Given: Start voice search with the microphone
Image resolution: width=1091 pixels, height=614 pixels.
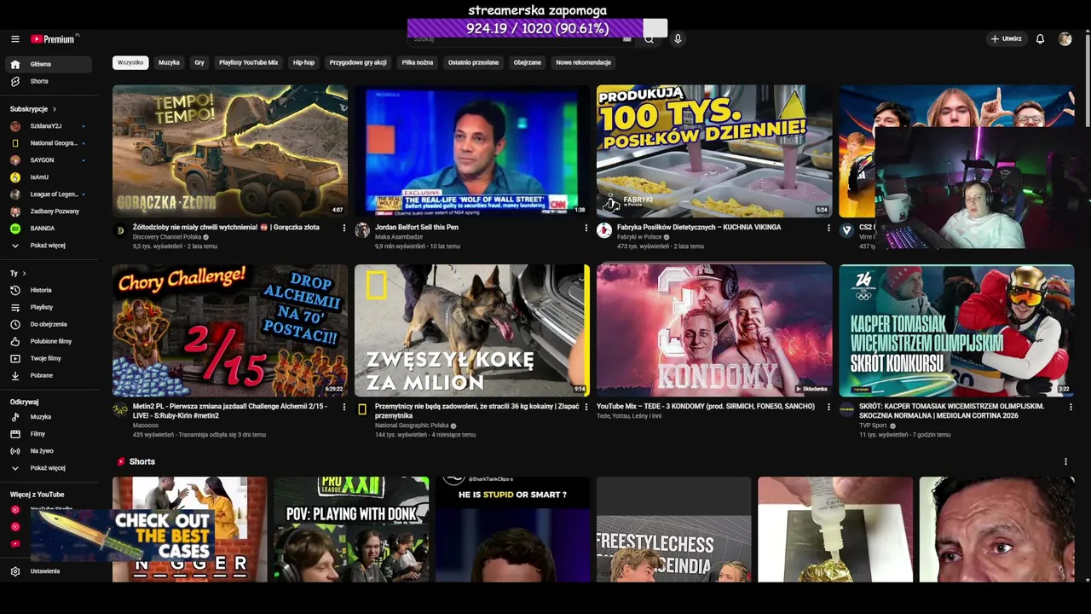Looking at the screenshot, I should point(678,39).
